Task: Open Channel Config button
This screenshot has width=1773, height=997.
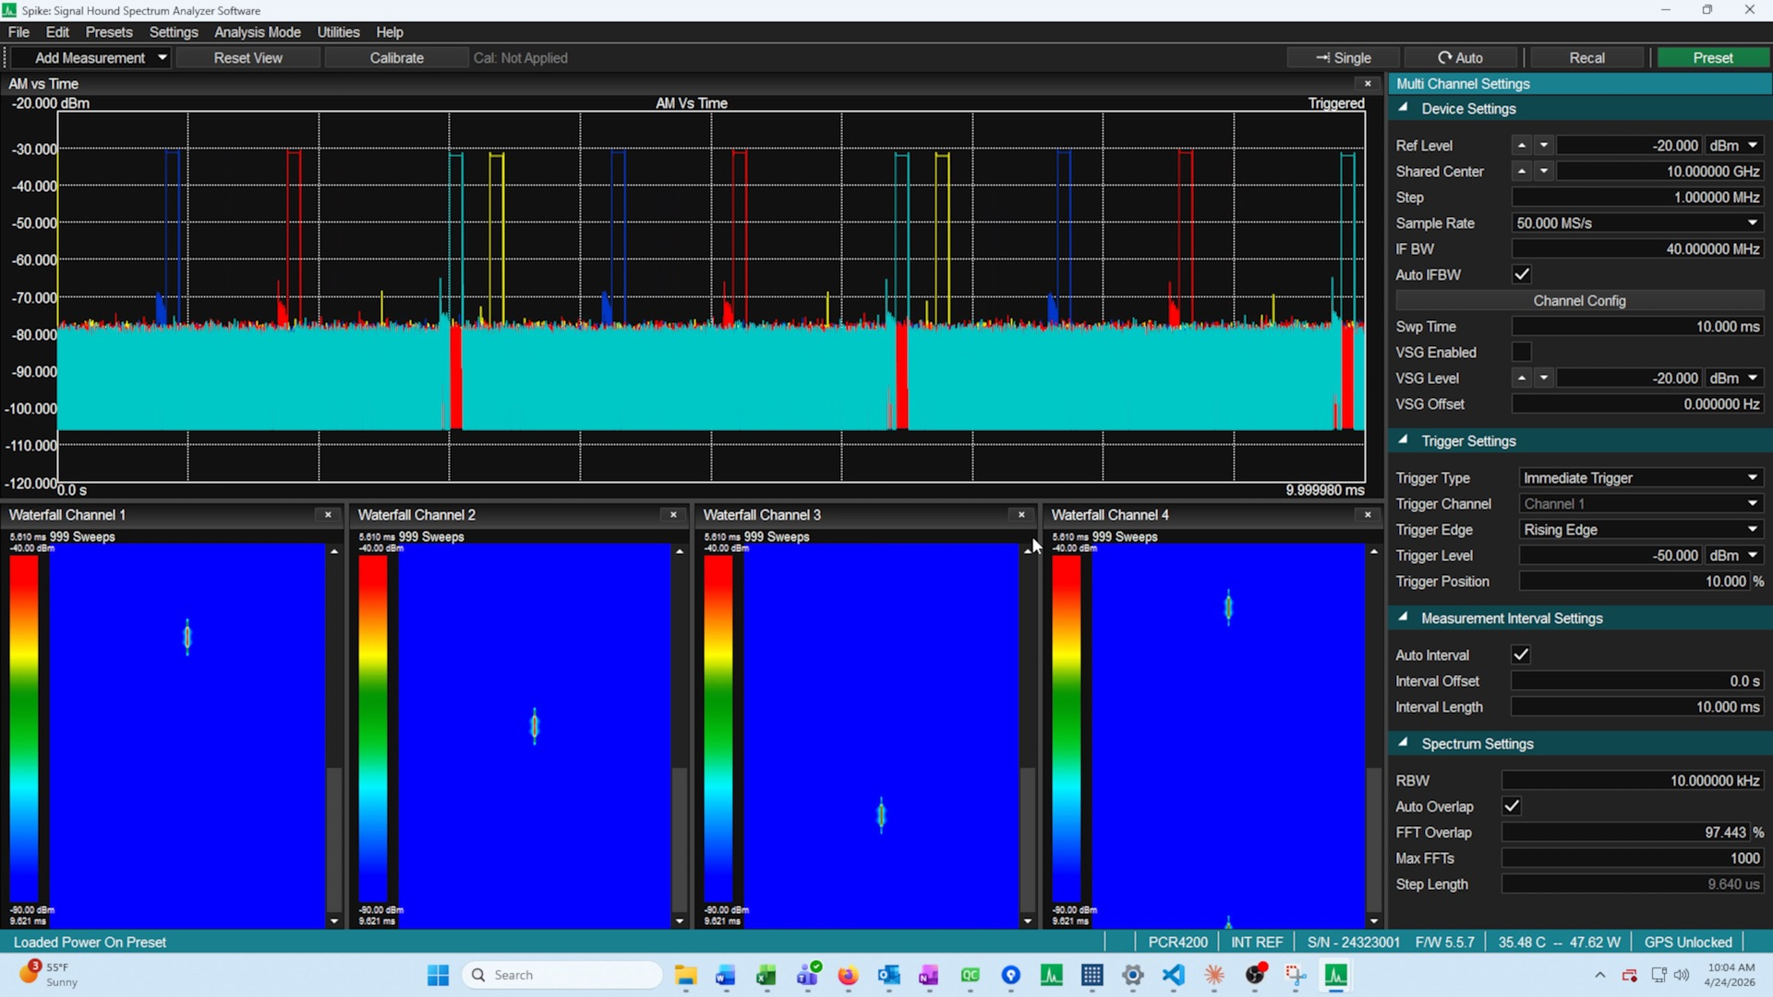Action: [x=1579, y=301]
